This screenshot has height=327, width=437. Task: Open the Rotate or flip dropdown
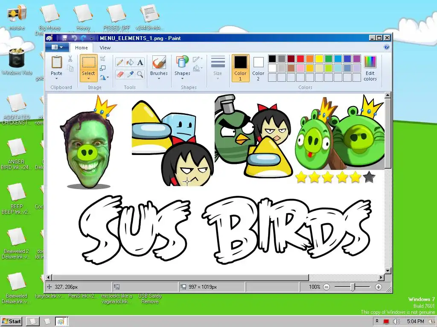tap(104, 77)
